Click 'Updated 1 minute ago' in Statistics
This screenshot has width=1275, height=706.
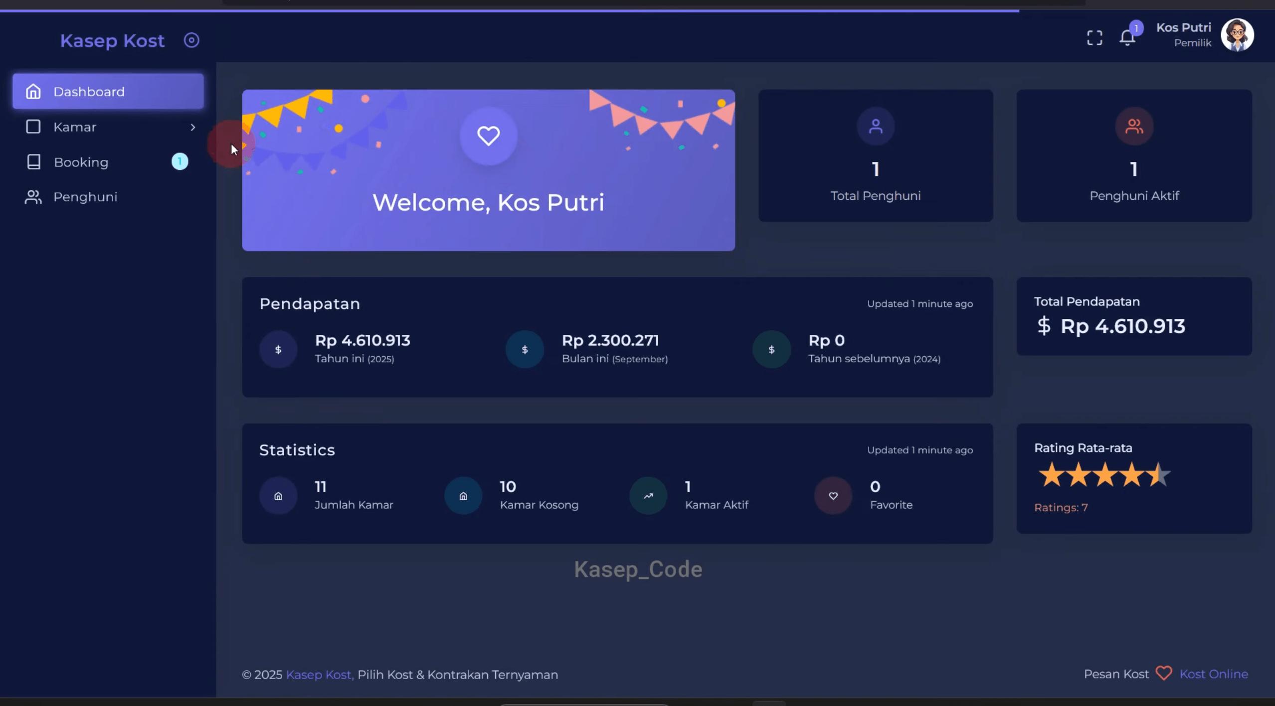920,450
